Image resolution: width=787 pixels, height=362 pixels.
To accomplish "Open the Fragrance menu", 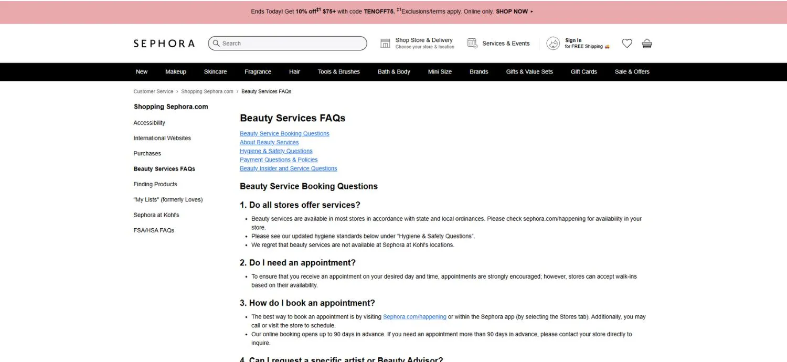I will [258, 72].
